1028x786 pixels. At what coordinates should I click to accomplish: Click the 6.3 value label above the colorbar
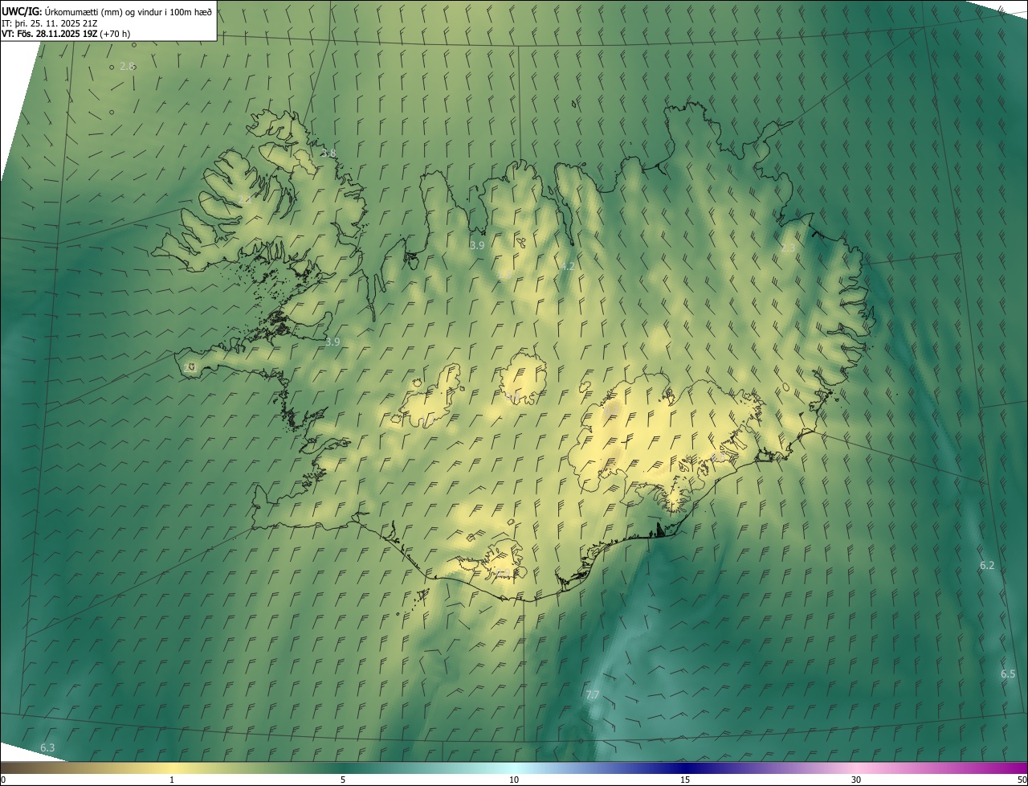pyautogui.click(x=47, y=747)
